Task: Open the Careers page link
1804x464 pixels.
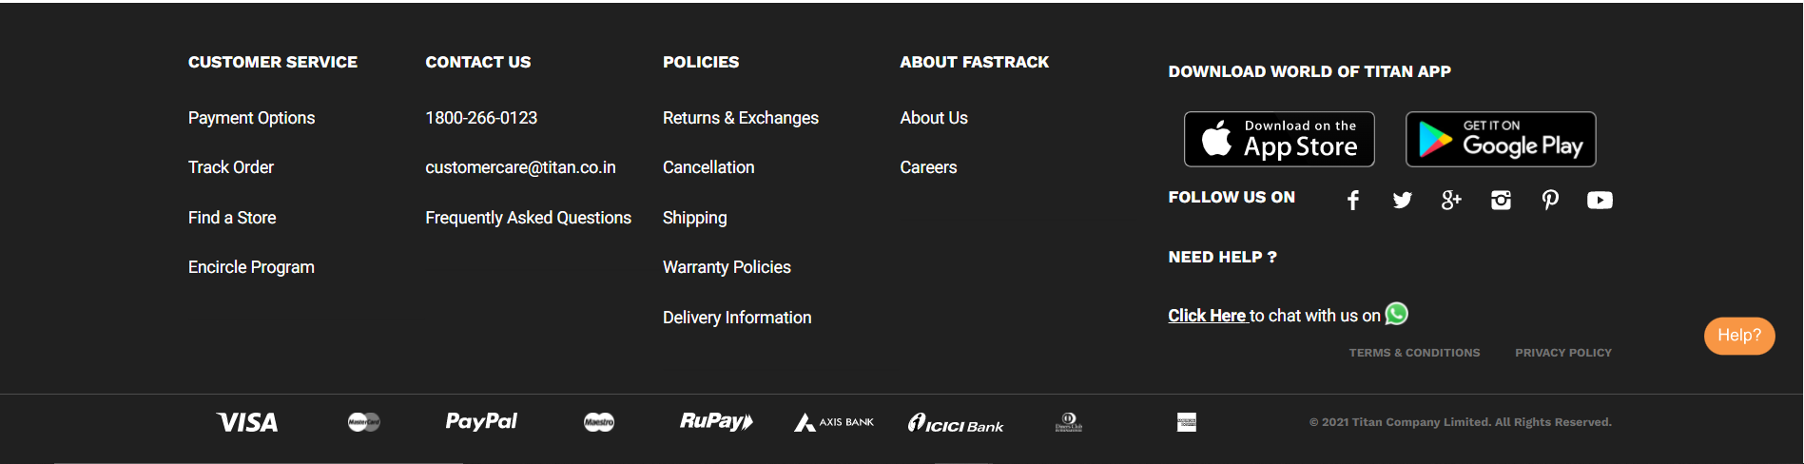Action: coord(928,167)
